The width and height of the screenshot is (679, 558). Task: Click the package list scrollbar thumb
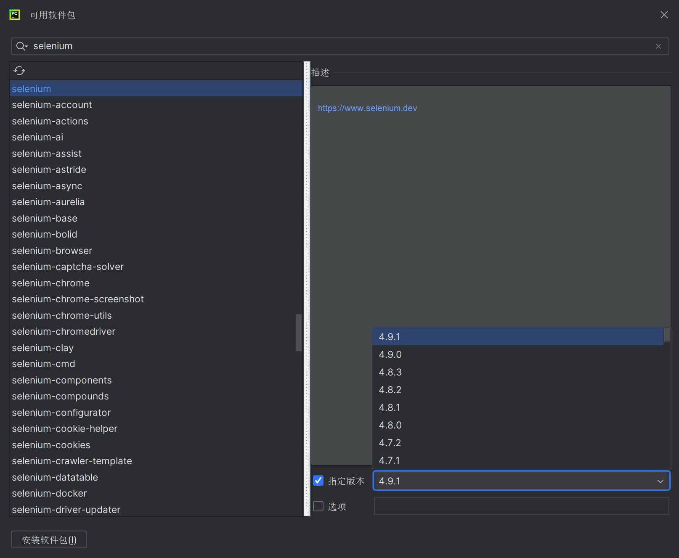pyautogui.click(x=299, y=332)
